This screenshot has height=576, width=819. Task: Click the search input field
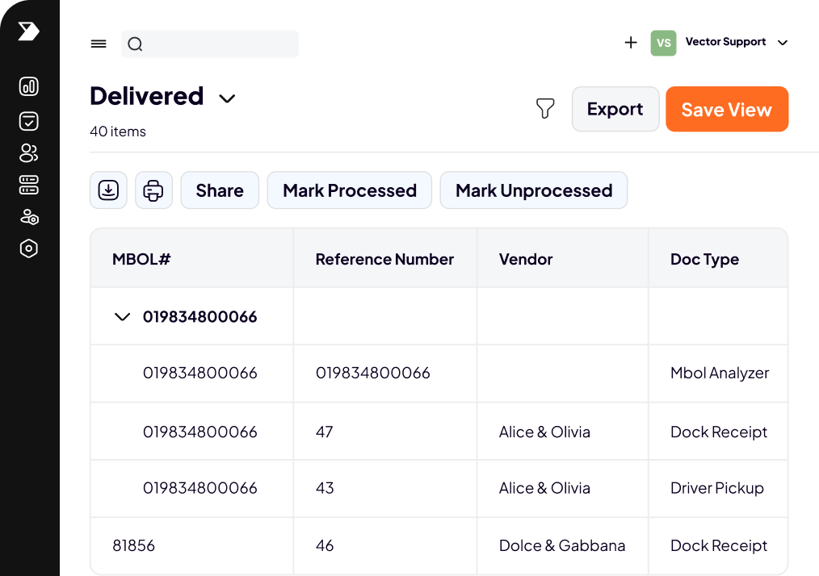pos(218,44)
